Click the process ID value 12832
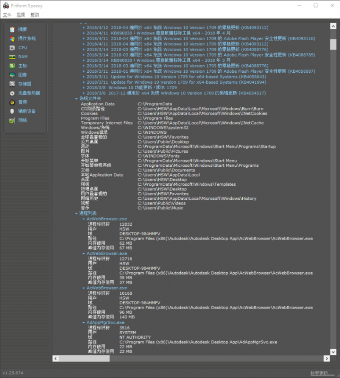The width and height of the screenshot is (340, 378). tap(126, 224)
